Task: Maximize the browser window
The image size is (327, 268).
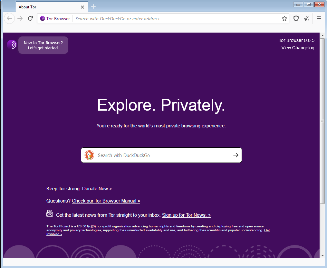Action: (x=309, y=5)
